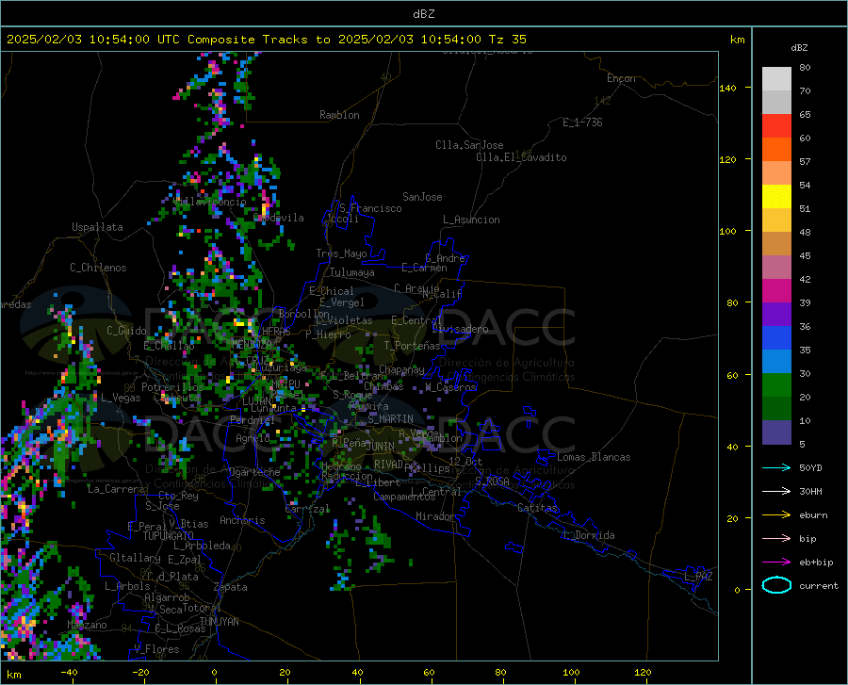The image size is (848, 685).
Task: Select the yellow 51 dBZ color swatch
Action: pos(776,197)
